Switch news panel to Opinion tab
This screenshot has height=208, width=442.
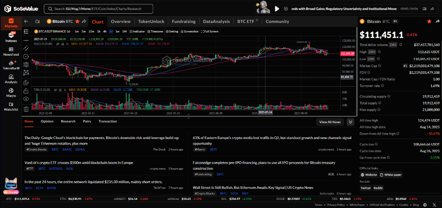[47, 121]
